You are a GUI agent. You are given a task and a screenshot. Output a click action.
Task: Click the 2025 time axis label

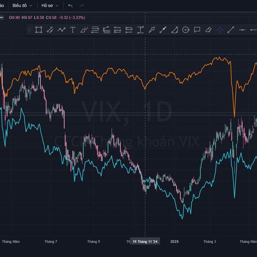175,242
